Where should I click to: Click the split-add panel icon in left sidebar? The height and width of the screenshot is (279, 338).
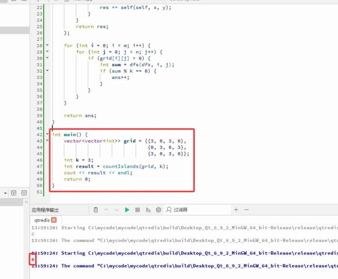point(14,193)
